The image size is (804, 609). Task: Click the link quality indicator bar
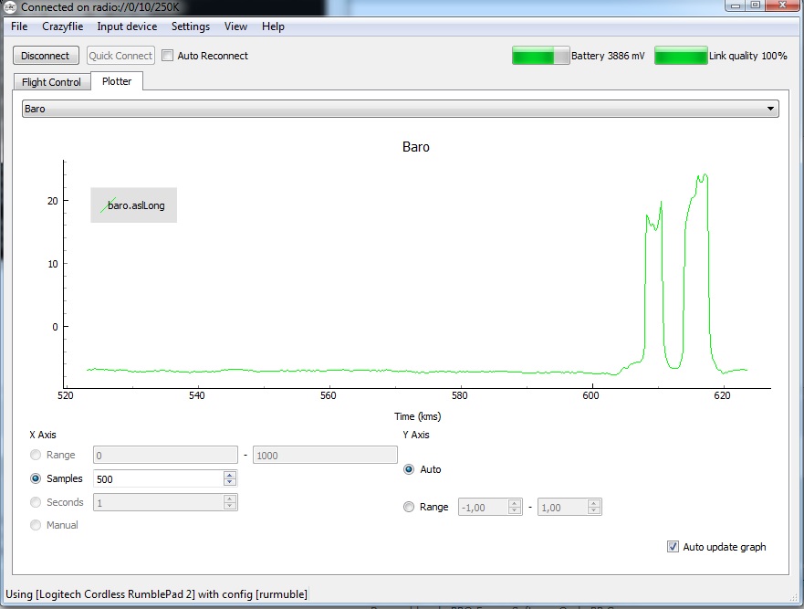click(681, 56)
